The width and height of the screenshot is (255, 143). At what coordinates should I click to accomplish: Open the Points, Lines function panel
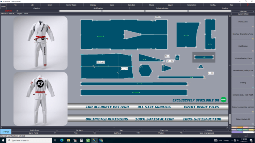click(x=243, y=22)
